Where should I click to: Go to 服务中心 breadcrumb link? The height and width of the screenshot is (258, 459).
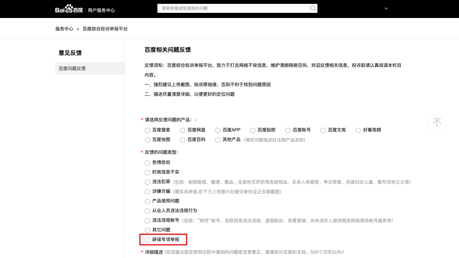click(64, 29)
